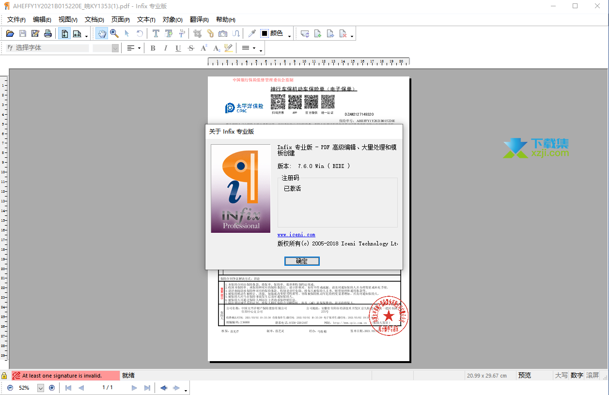Open the 52% zoom level dropdown
The height and width of the screenshot is (395, 609).
tap(41, 388)
